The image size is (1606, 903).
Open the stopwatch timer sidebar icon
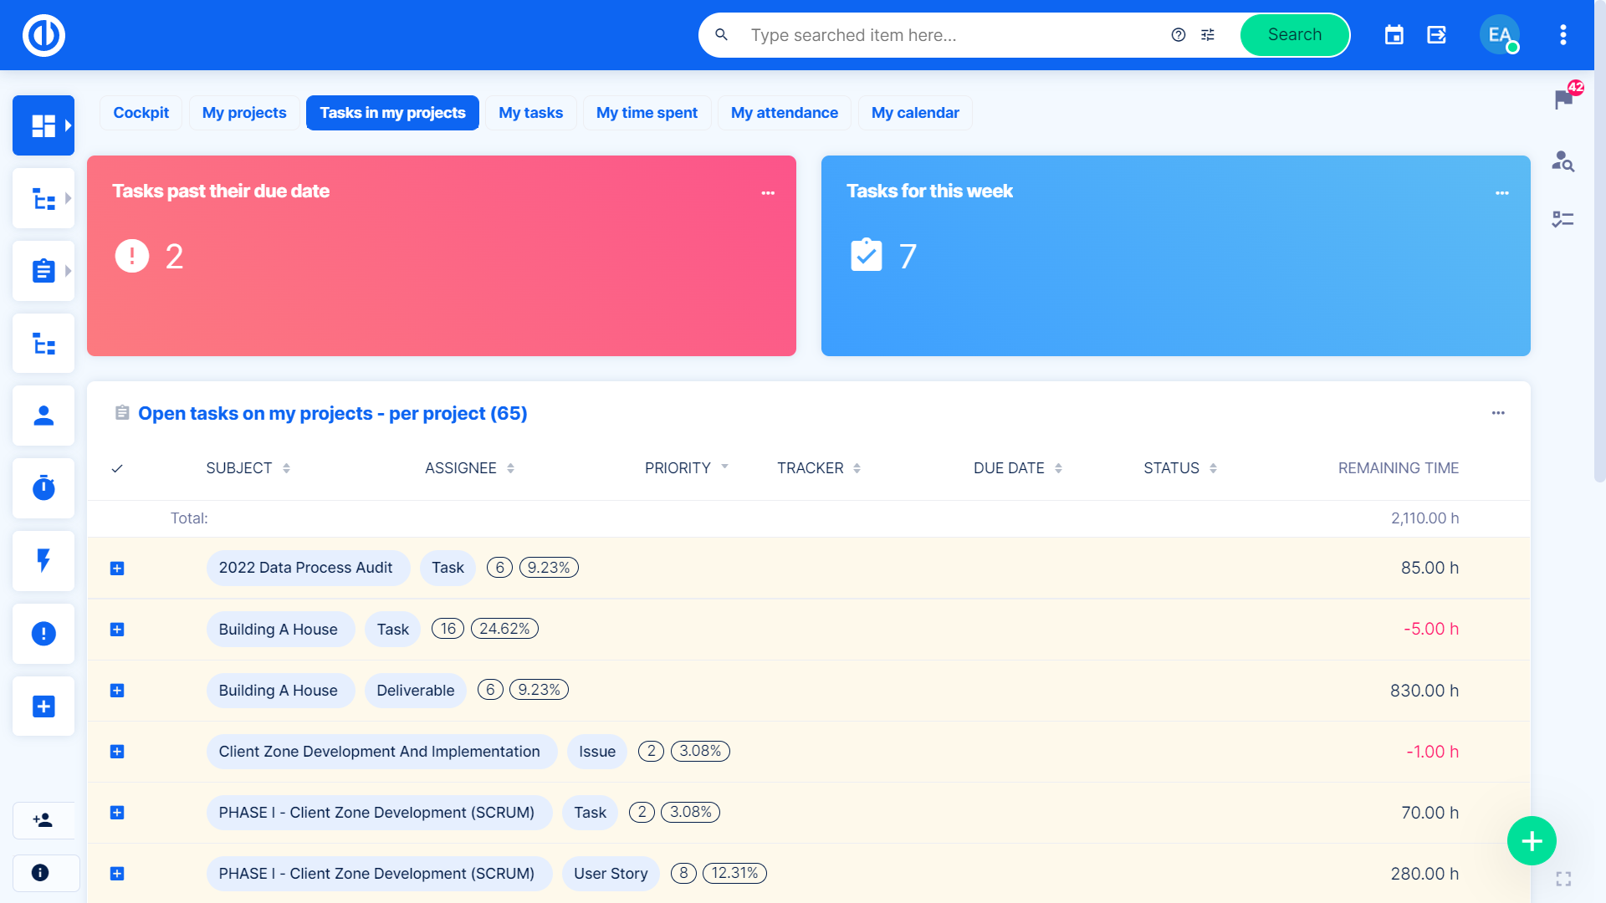pyautogui.click(x=43, y=488)
